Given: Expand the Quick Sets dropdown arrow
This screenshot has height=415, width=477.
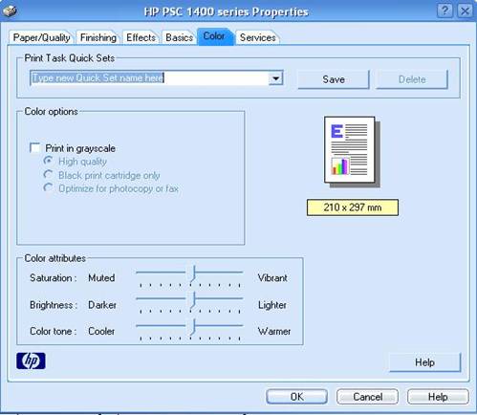Looking at the screenshot, I should coord(275,78).
